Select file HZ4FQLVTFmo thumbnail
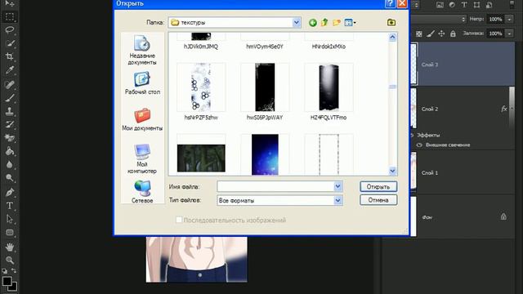 (329, 87)
